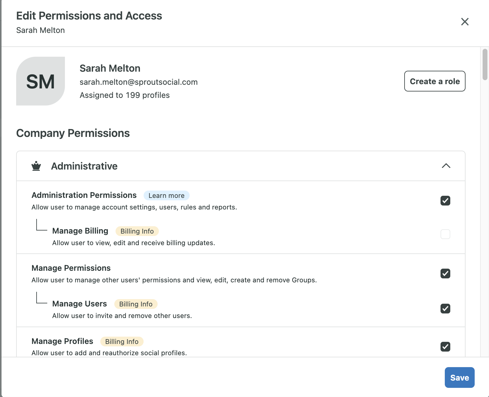The width and height of the screenshot is (489, 397).
Task: Click the sarah.melton@sproutsocial.com email
Action: point(139,82)
